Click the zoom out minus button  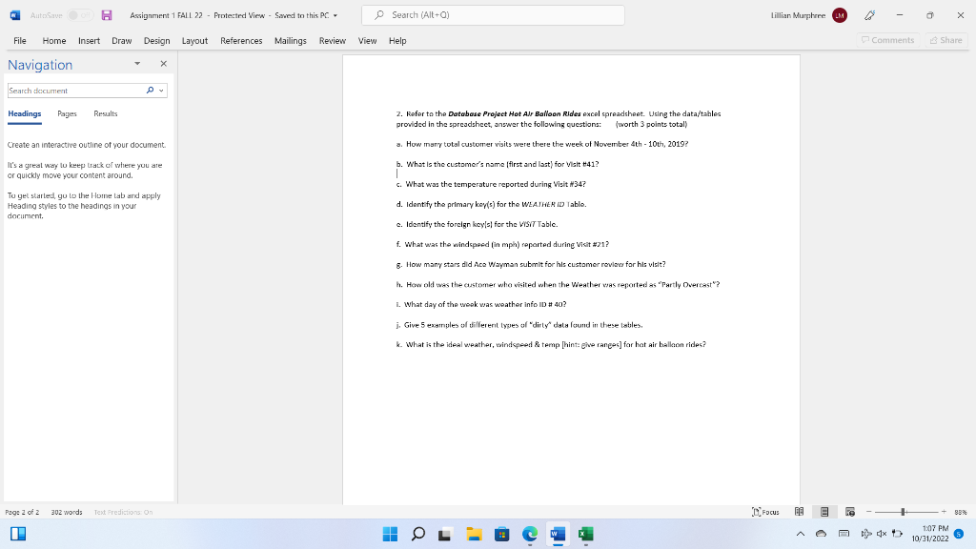(869, 512)
